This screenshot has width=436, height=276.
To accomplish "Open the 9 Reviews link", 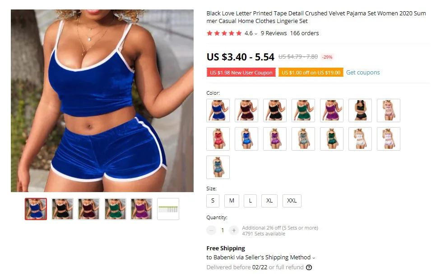I will tap(274, 33).
